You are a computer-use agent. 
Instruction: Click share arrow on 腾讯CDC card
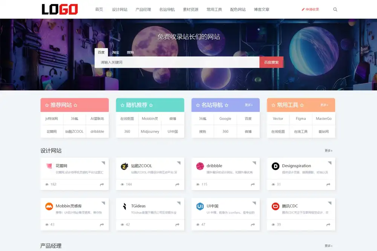(328, 225)
